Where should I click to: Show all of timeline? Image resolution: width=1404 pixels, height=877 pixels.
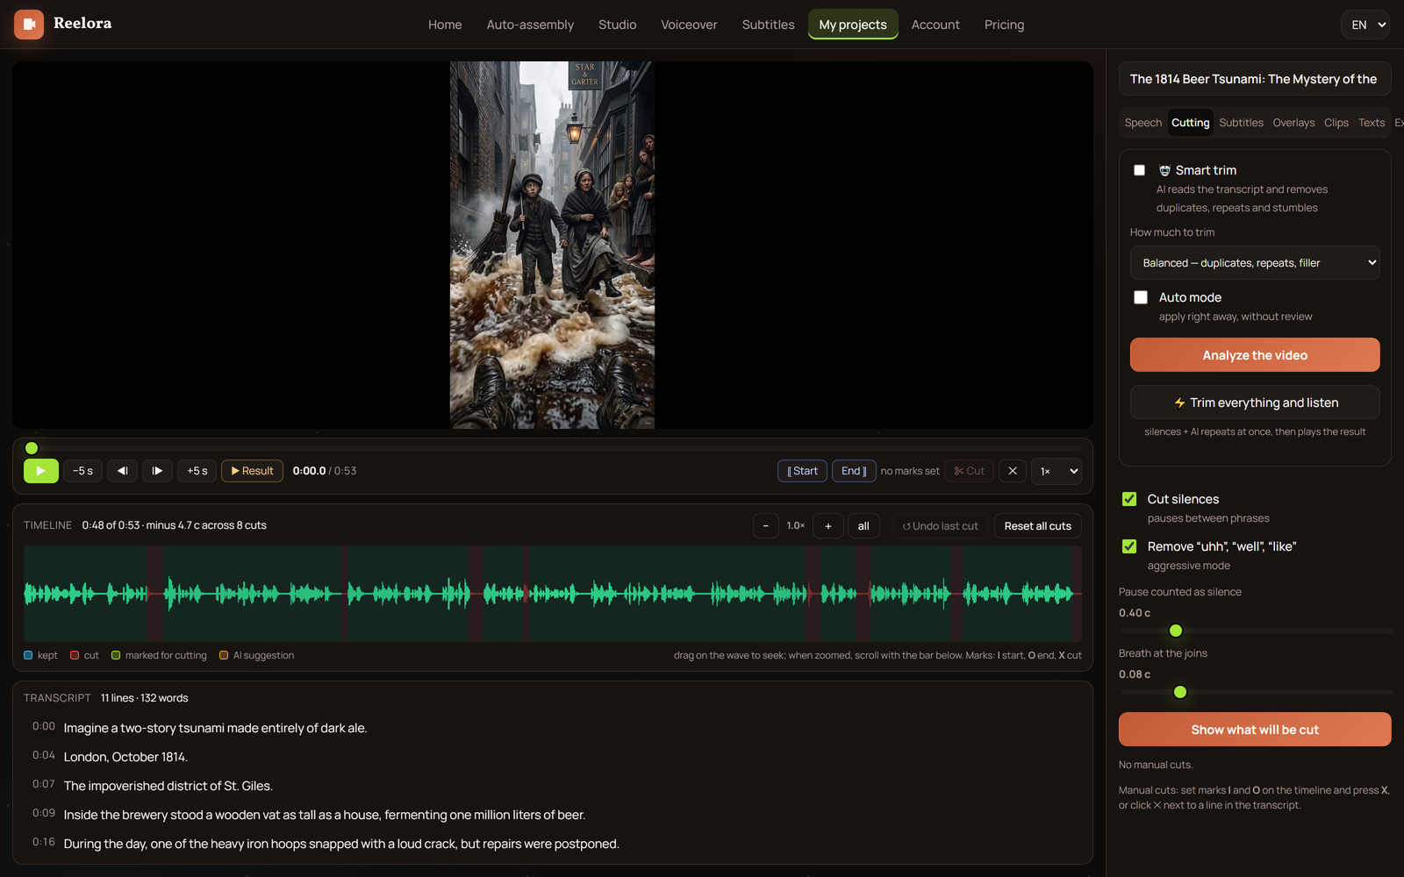tap(863, 526)
